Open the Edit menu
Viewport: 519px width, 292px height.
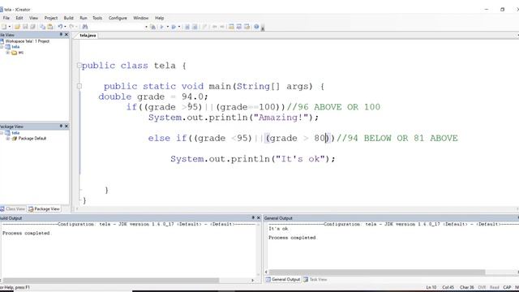point(19,18)
